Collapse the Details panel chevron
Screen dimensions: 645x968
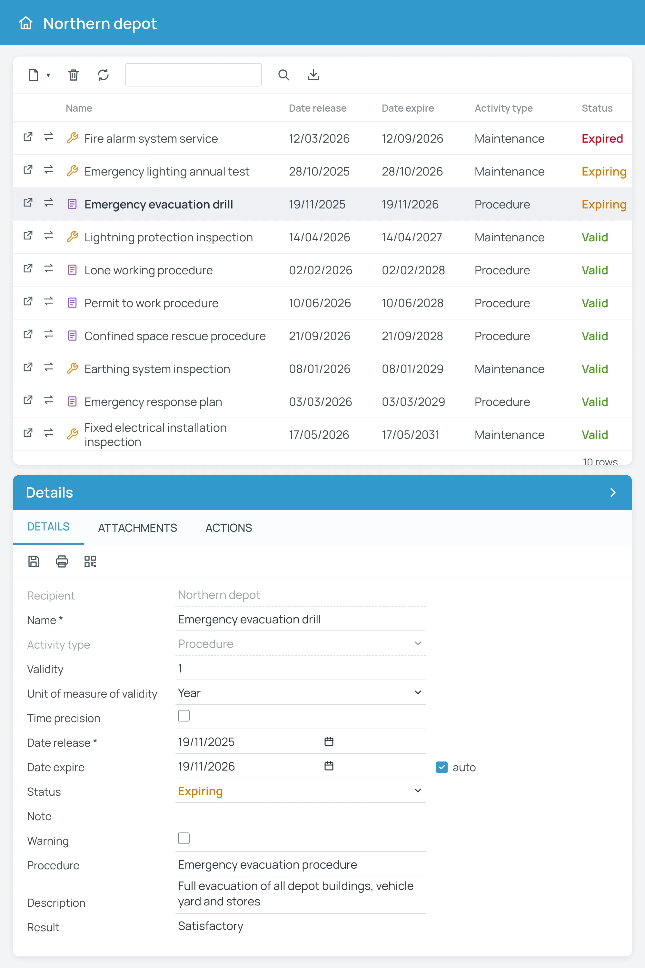pyautogui.click(x=613, y=493)
